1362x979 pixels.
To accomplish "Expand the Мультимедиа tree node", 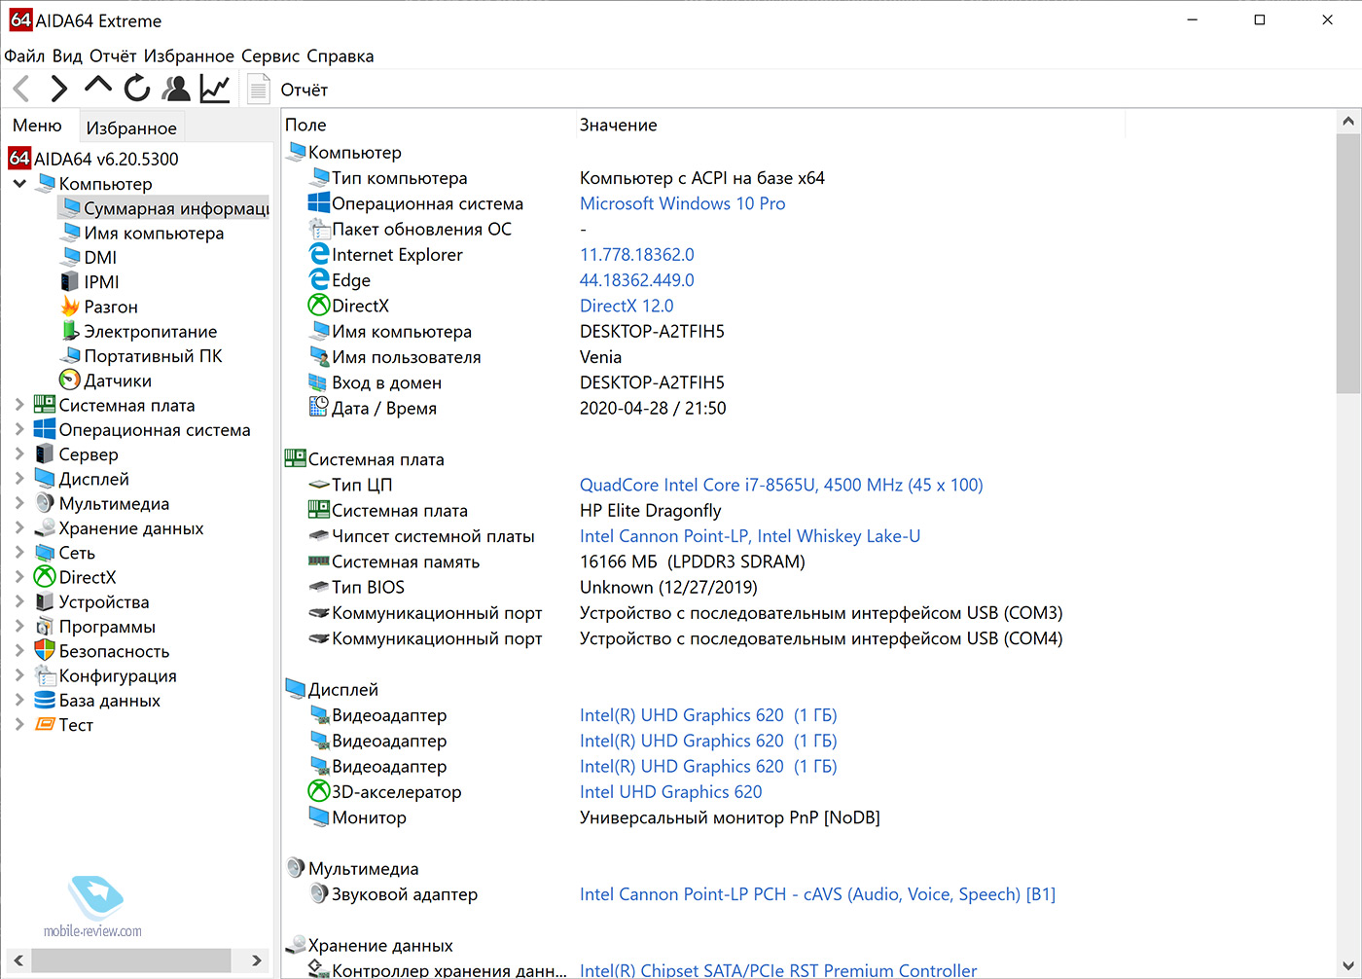I will (x=19, y=503).
